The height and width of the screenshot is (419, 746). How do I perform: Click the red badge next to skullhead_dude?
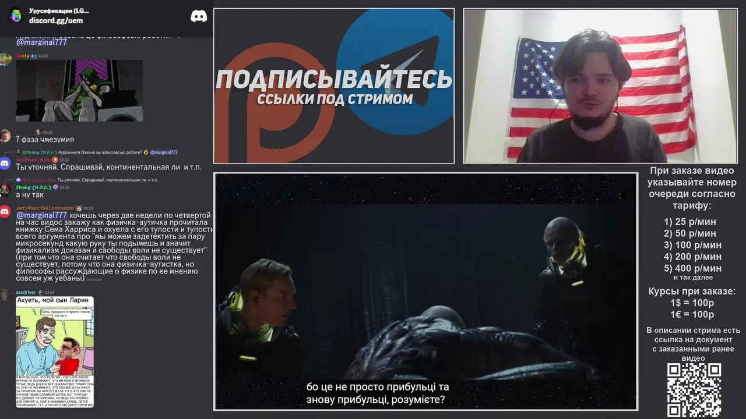[x=55, y=159]
